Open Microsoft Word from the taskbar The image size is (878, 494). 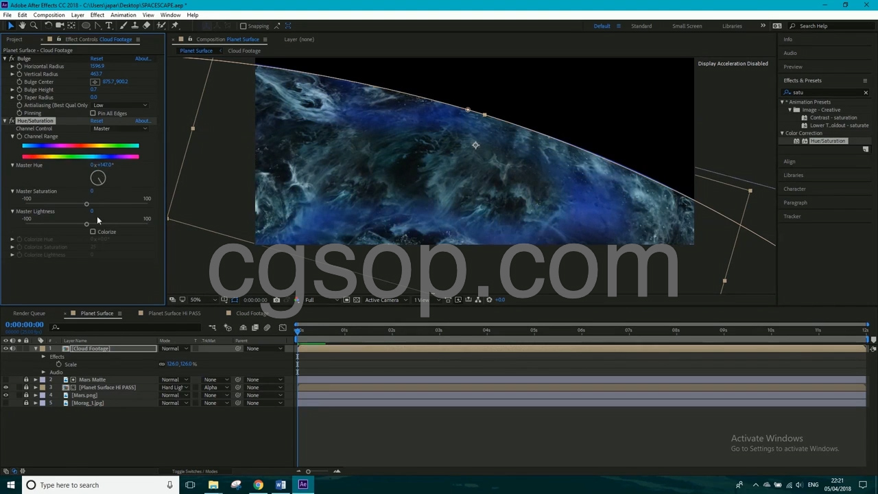pyautogui.click(x=281, y=485)
